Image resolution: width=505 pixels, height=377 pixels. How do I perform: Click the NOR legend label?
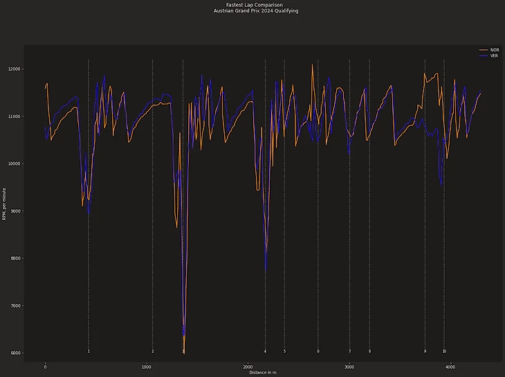(494, 50)
